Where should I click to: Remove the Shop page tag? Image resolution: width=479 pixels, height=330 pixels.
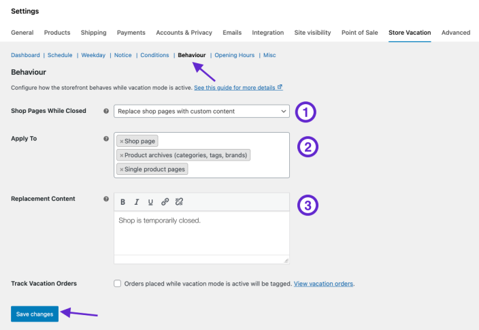[x=122, y=142]
